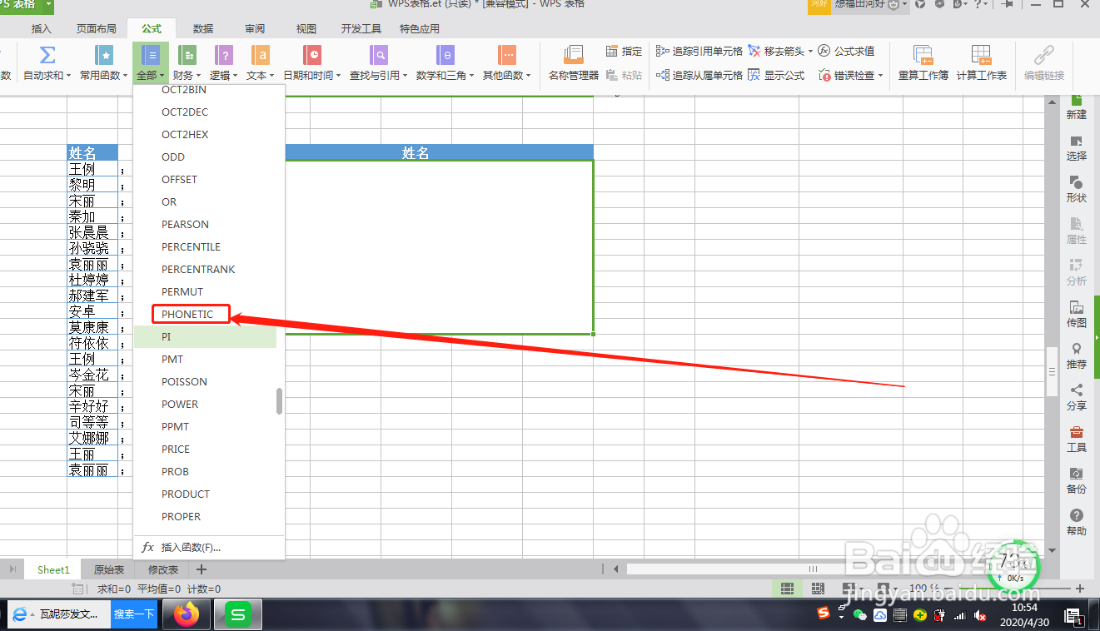Open the Send picture (传图) sidebar icon
This screenshot has width=1100, height=631.
[1077, 315]
